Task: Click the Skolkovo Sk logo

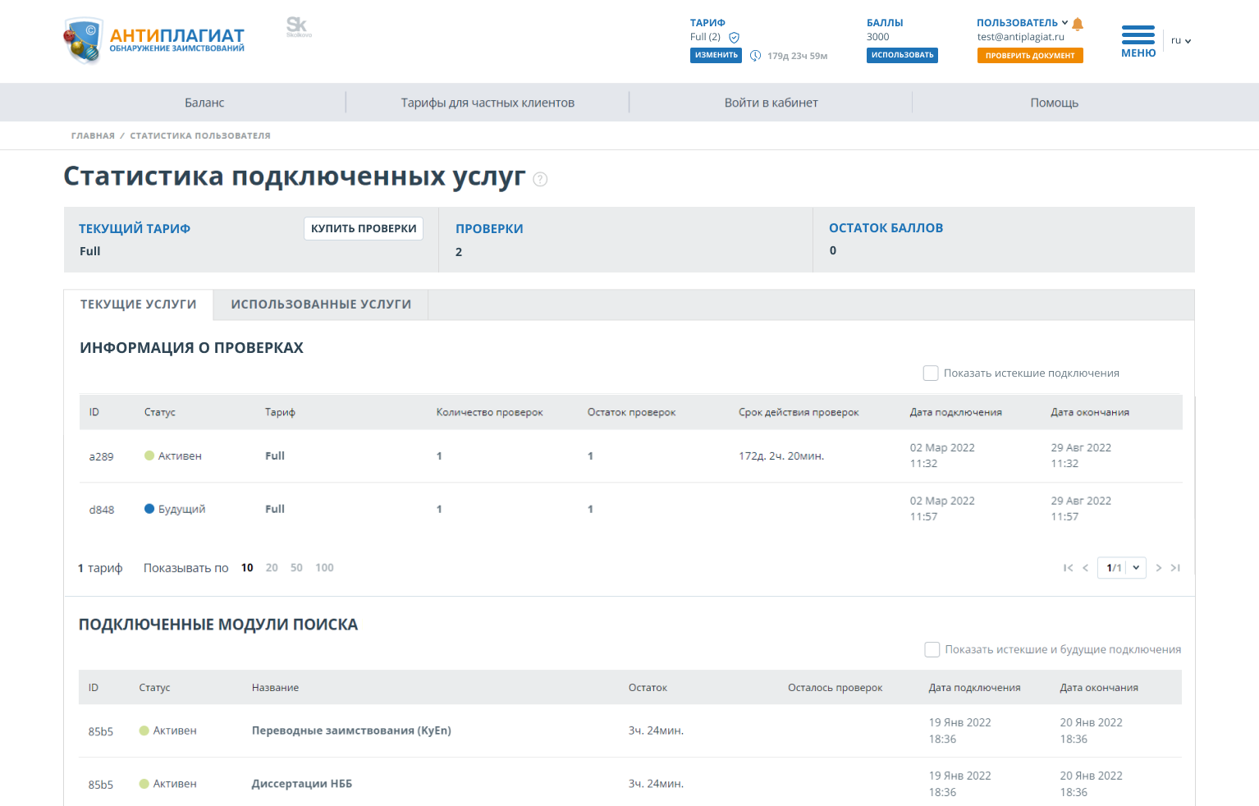Action: pyautogui.click(x=298, y=27)
